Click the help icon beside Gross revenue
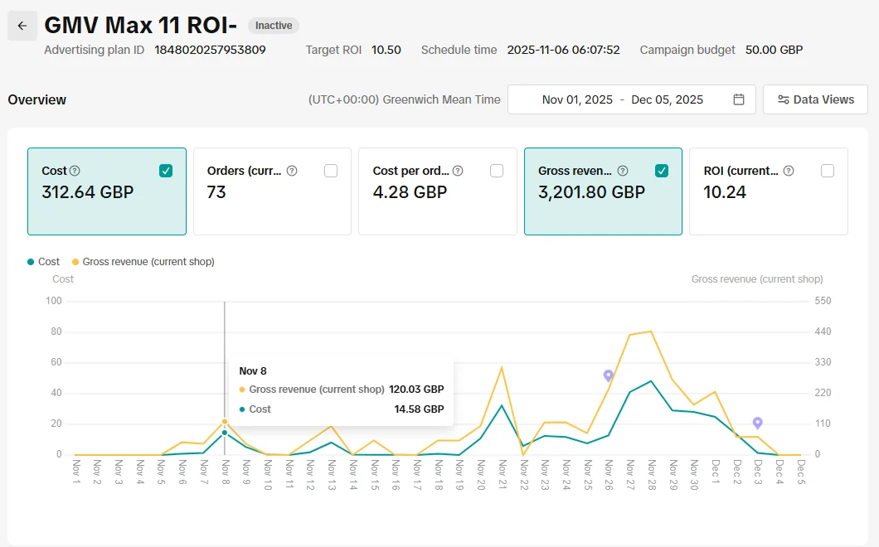879x547 pixels. (622, 171)
